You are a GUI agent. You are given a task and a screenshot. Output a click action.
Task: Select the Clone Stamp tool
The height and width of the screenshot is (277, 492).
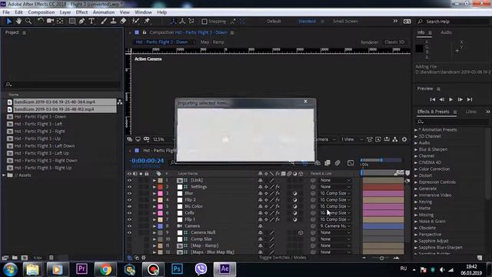tap(113, 21)
